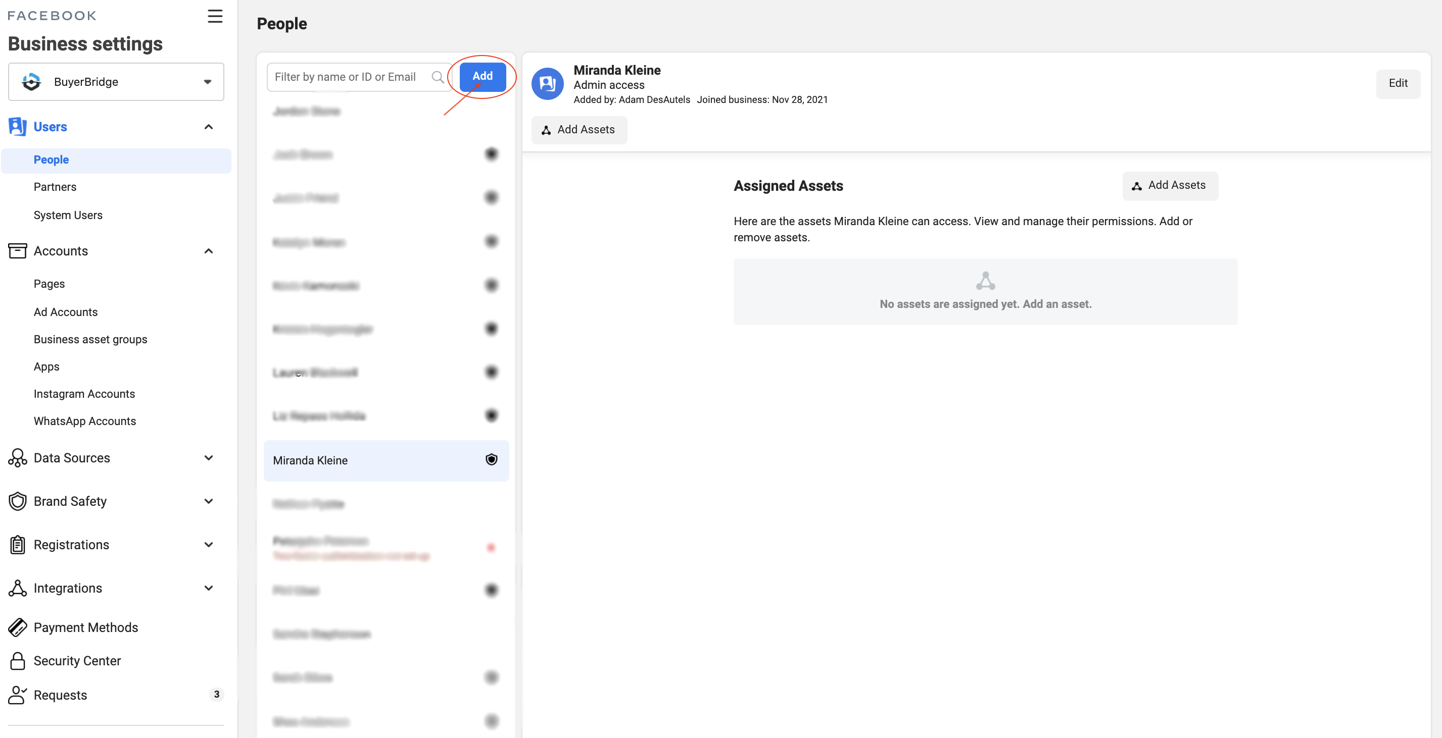1442x738 pixels.
Task: Open Business asset groups
Action: 90,339
